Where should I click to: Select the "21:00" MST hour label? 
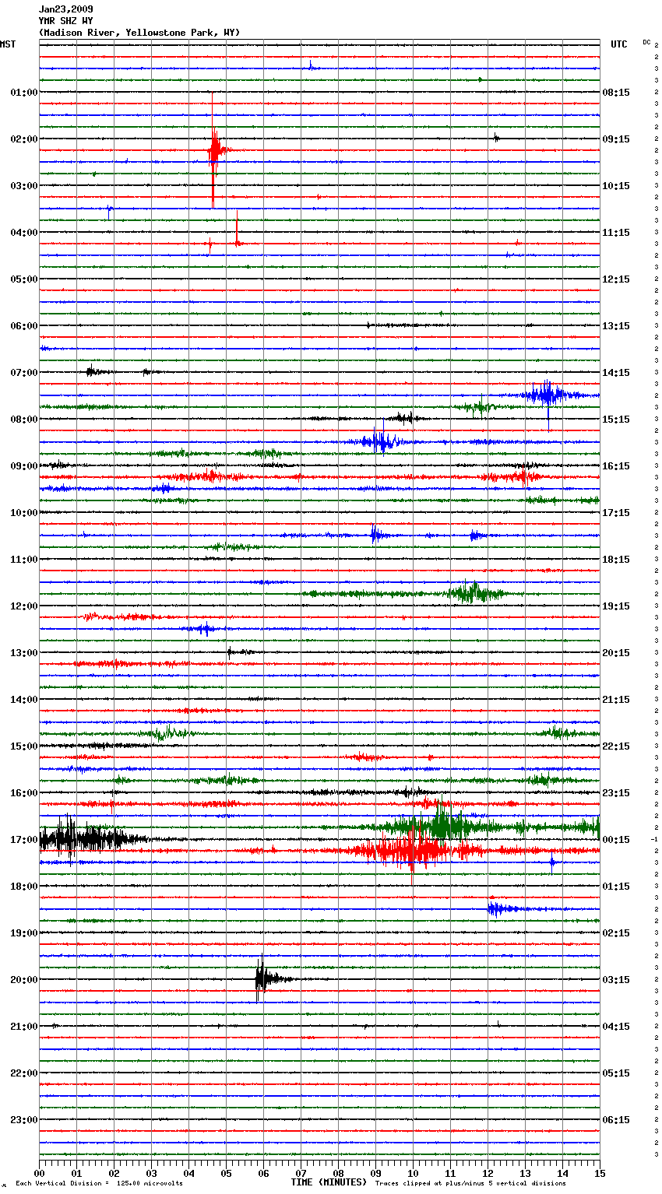tap(24, 1027)
